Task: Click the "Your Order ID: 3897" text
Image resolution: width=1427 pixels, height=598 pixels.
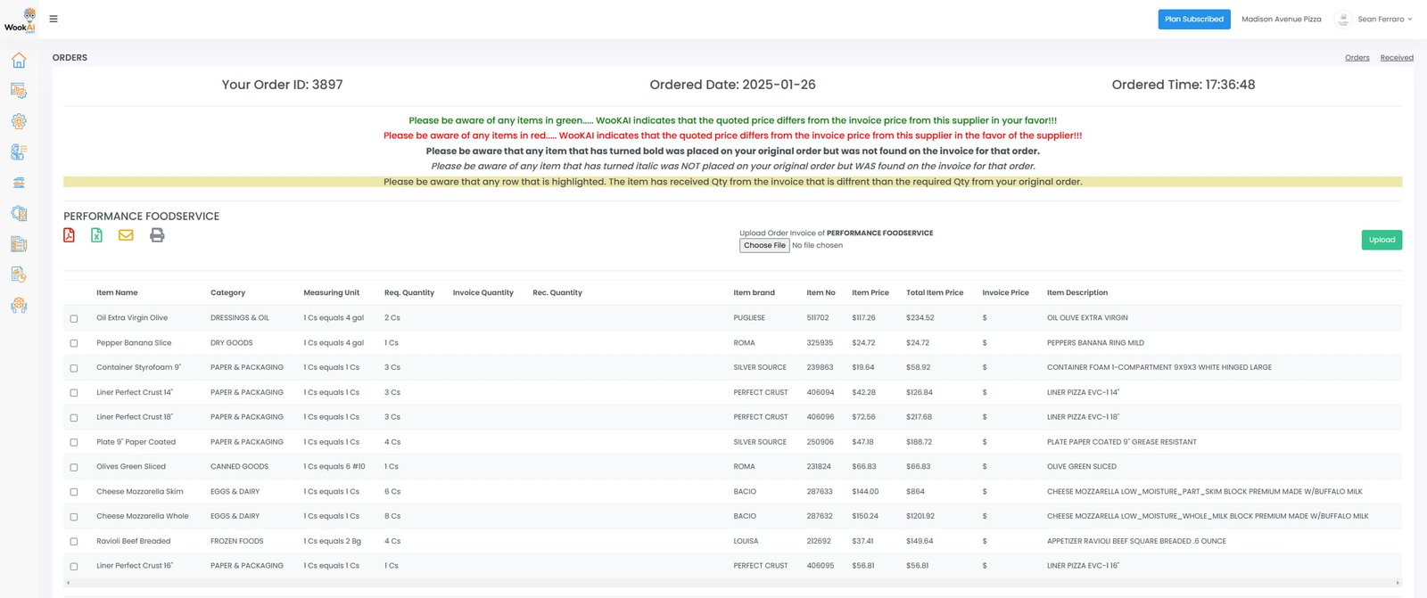Action: pyautogui.click(x=282, y=85)
